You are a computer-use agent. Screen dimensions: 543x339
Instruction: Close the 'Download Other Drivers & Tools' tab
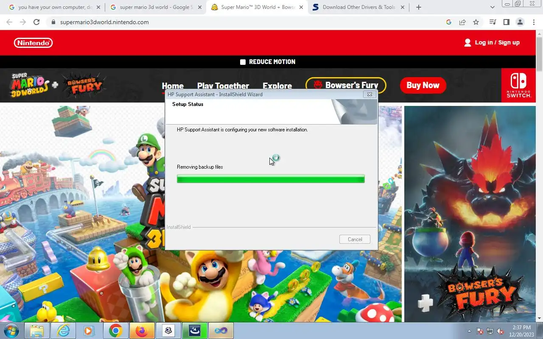[403, 7]
